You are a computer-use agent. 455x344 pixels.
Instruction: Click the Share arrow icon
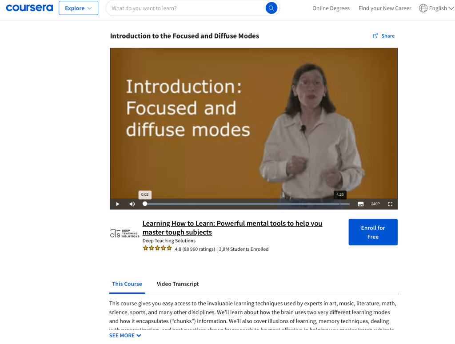(x=375, y=36)
